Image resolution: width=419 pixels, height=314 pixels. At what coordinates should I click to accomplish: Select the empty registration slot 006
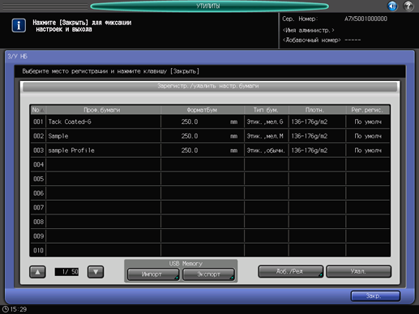coord(210,193)
